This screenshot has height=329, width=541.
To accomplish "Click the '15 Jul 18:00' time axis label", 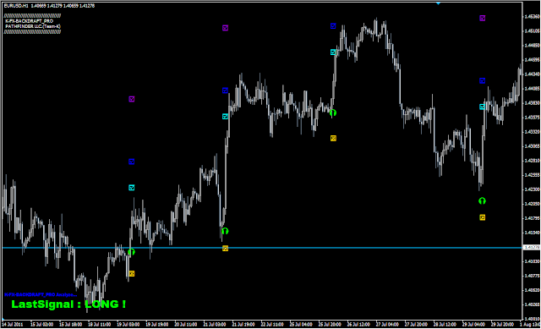I will click(70, 325).
